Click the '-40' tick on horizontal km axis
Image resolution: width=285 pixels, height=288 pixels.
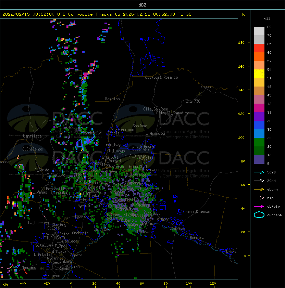(23, 284)
